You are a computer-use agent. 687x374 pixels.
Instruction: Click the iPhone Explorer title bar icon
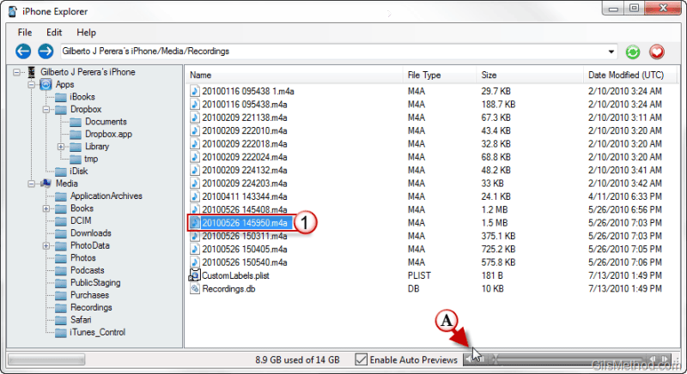coord(13,11)
